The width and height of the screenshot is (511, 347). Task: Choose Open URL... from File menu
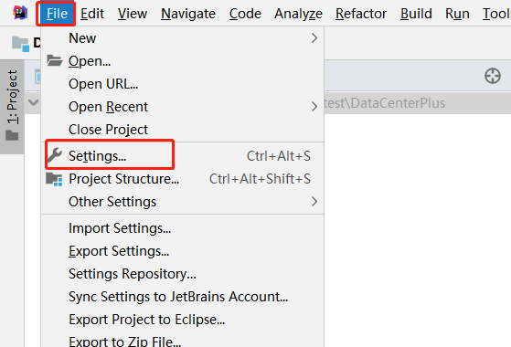point(103,84)
